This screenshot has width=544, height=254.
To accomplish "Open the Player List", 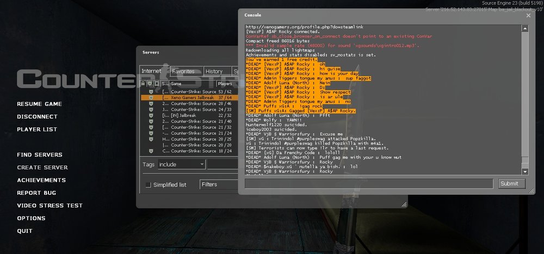I will click(37, 129).
